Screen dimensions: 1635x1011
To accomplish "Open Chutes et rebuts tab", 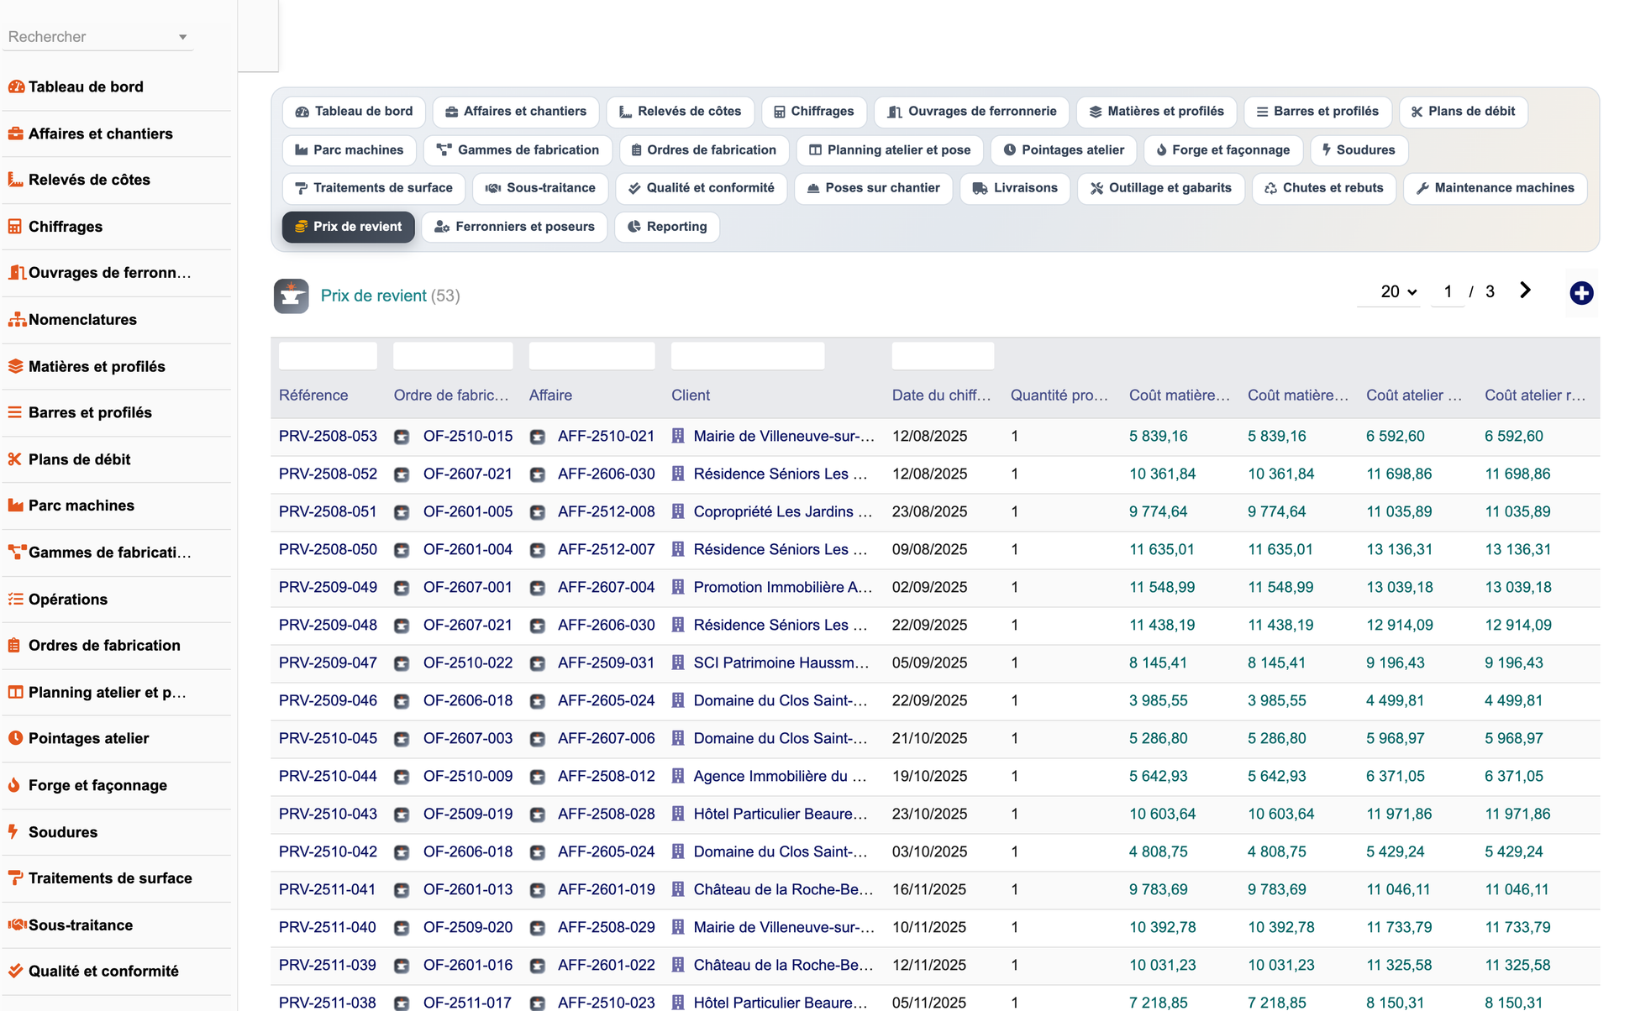I will 1324,188.
